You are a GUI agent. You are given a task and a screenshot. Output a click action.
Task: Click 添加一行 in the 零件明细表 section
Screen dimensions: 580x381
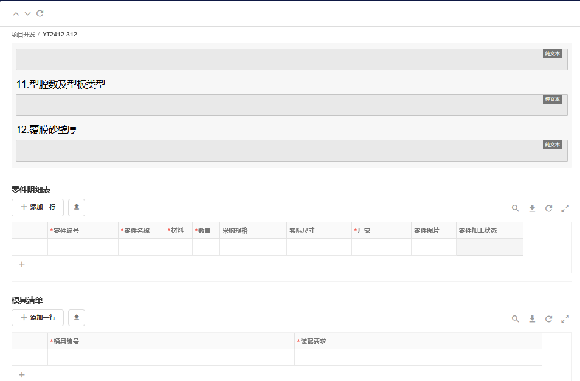[x=37, y=207]
